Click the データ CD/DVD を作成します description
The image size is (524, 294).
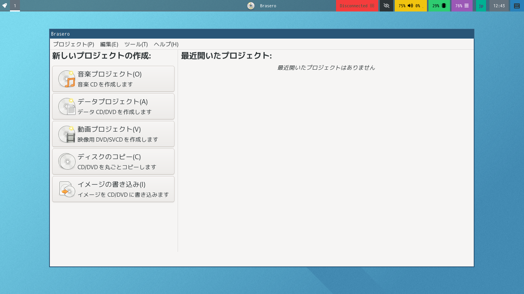click(x=115, y=112)
